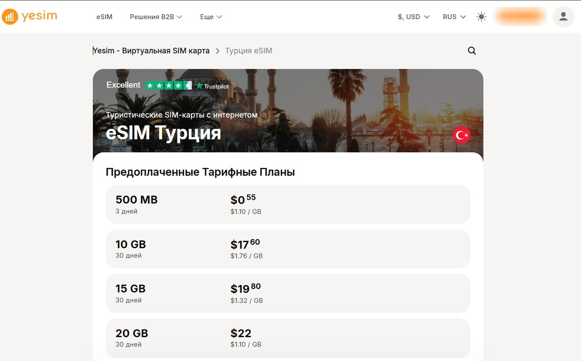Choose the 500 MB plan card
Image resolution: width=581 pixels, height=361 pixels.
(288, 204)
